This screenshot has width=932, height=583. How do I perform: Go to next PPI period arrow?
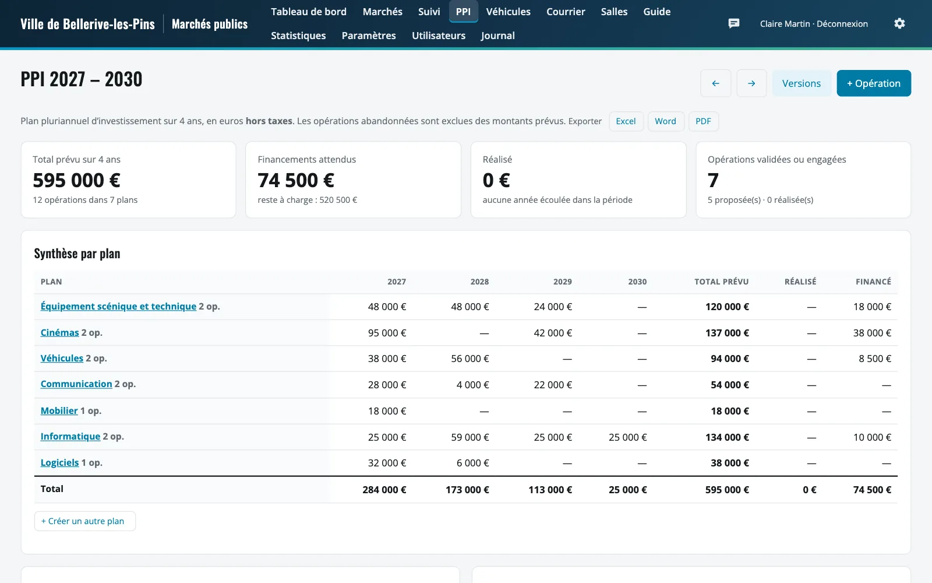tap(751, 83)
